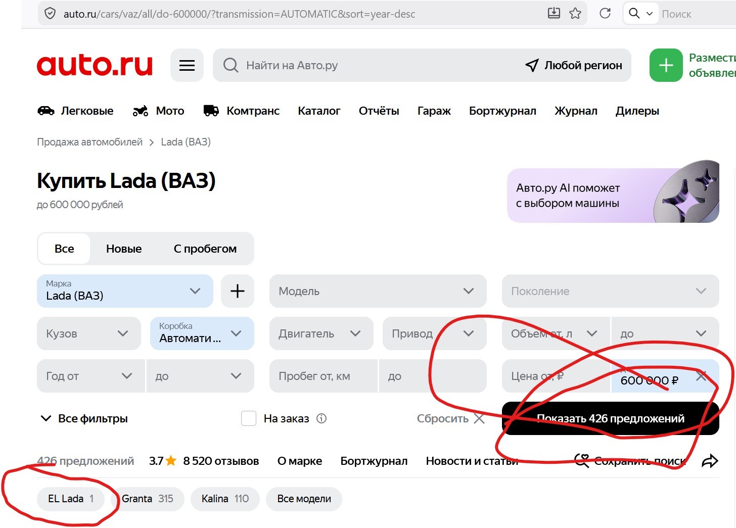Click the browser downloads icon in address bar
Screen dimensions: 736x528
tap(554, 14)
